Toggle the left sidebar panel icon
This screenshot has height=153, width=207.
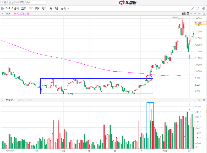tap(3, 9)
